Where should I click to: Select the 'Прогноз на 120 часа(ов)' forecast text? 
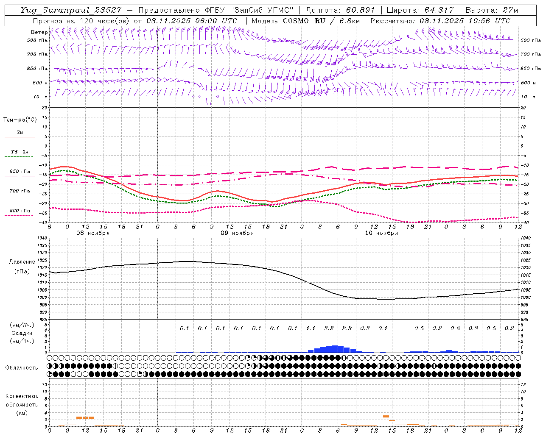point(81,21)
